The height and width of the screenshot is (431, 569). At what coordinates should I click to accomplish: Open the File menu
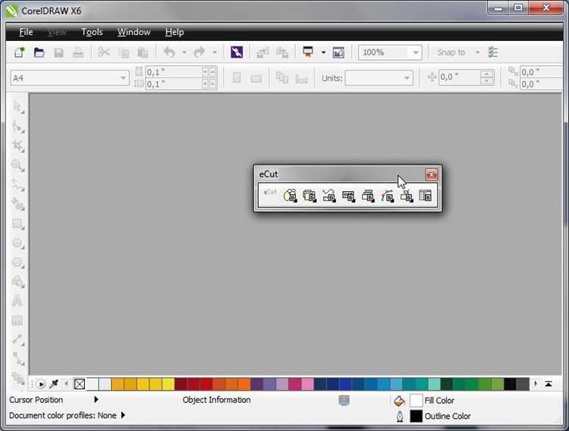tap(26, 33)
